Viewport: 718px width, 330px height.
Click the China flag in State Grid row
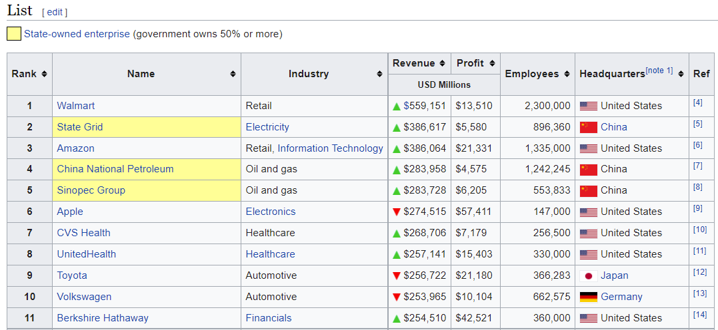tap(589, 127)
